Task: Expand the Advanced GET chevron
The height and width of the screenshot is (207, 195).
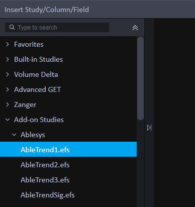Action: [x=8, y=89]
